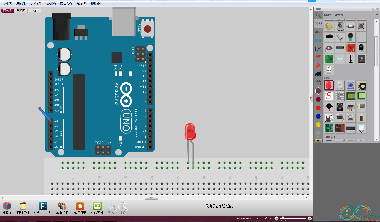Pick the blue RGB LED part
The image size is (380, 222).
(351, 85)
